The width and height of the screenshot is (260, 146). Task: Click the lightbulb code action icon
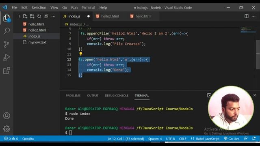click(x=80, y=54)
